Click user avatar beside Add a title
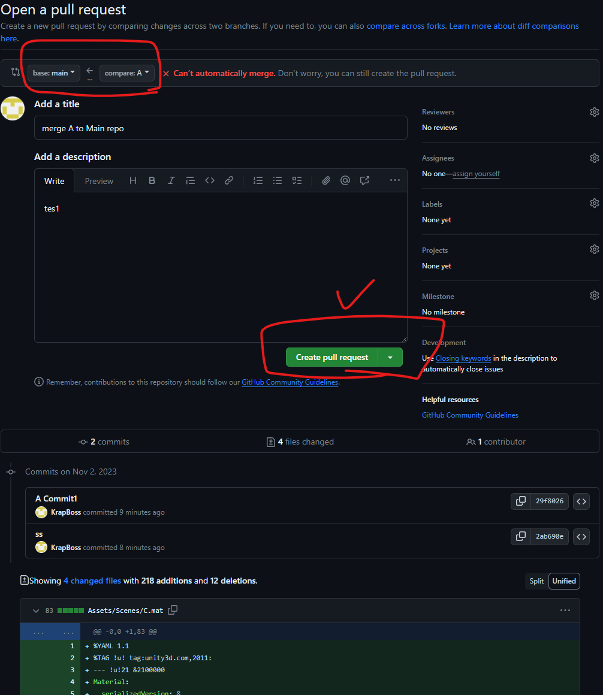Image resolution: width=603 pixels, height=695 pixels. tap(13, 108)
